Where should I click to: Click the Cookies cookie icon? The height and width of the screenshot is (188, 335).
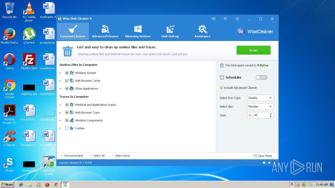72,128
